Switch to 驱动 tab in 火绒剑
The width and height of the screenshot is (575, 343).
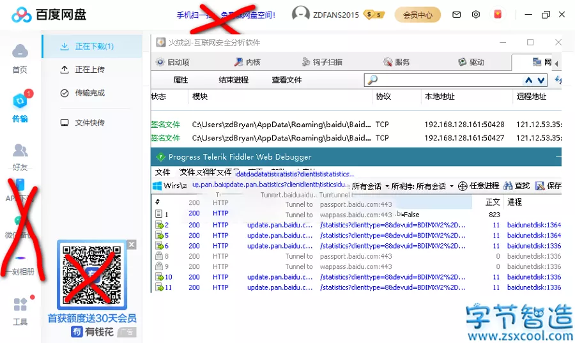coord(471,62)
